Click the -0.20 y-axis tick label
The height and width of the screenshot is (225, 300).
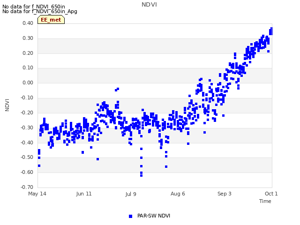click(x=27, y=112)
